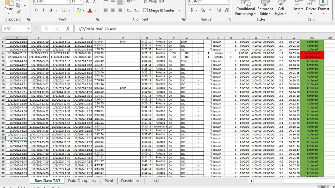Toggle Wrap Text
The height and width of the screenshot is (188, 335).
[x=154, y=2]
